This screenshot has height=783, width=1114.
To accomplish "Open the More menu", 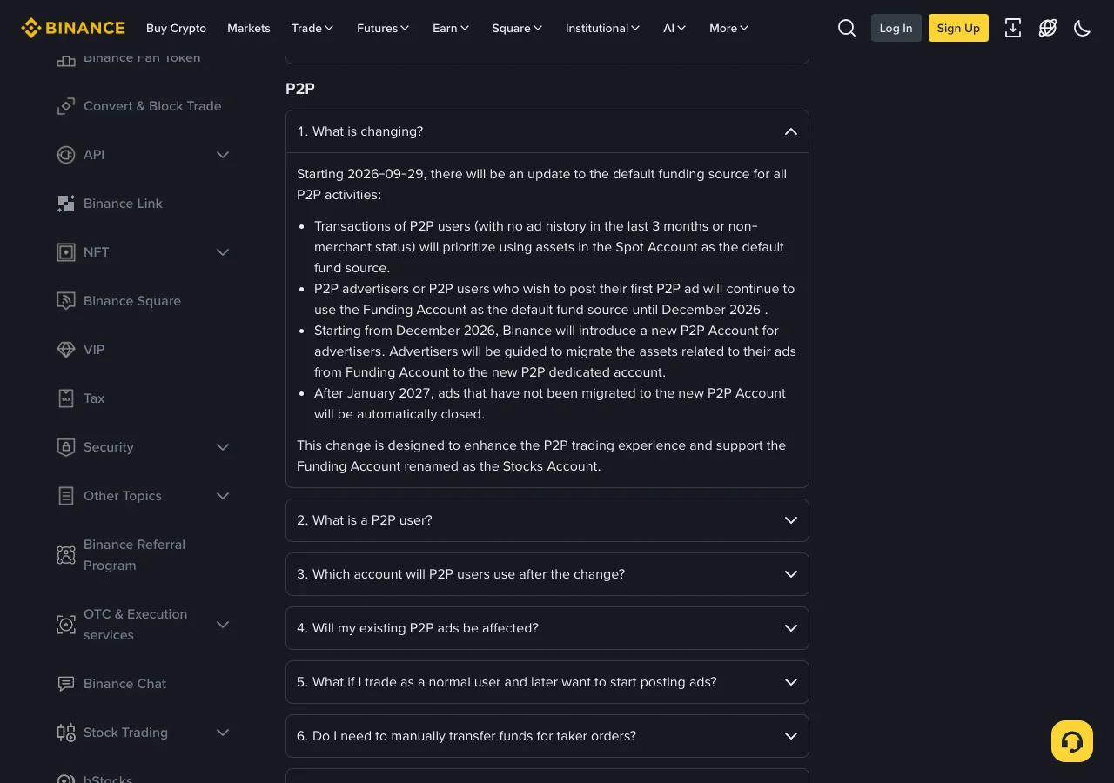I will (728, 28).
